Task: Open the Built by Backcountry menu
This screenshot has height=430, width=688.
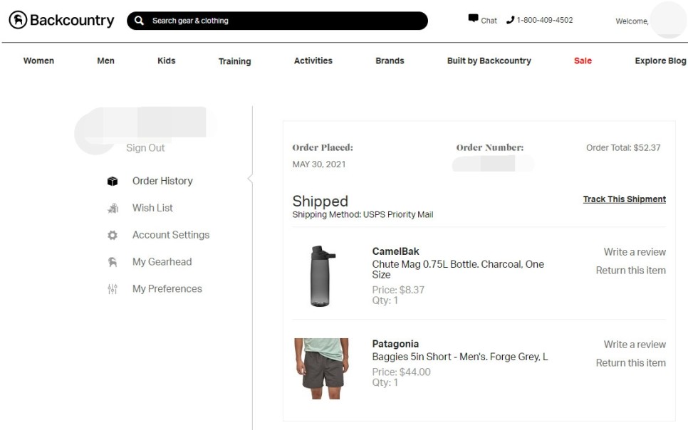Action: (x=489, y=61)
